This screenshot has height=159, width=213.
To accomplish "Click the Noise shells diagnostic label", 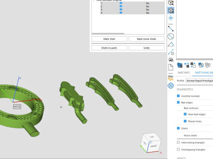I will click(x=190, y=136).
